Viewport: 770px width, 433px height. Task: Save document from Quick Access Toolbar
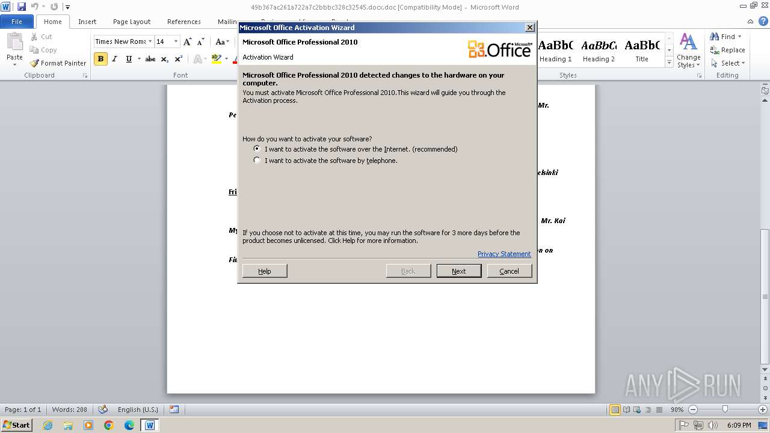(22, 7)
